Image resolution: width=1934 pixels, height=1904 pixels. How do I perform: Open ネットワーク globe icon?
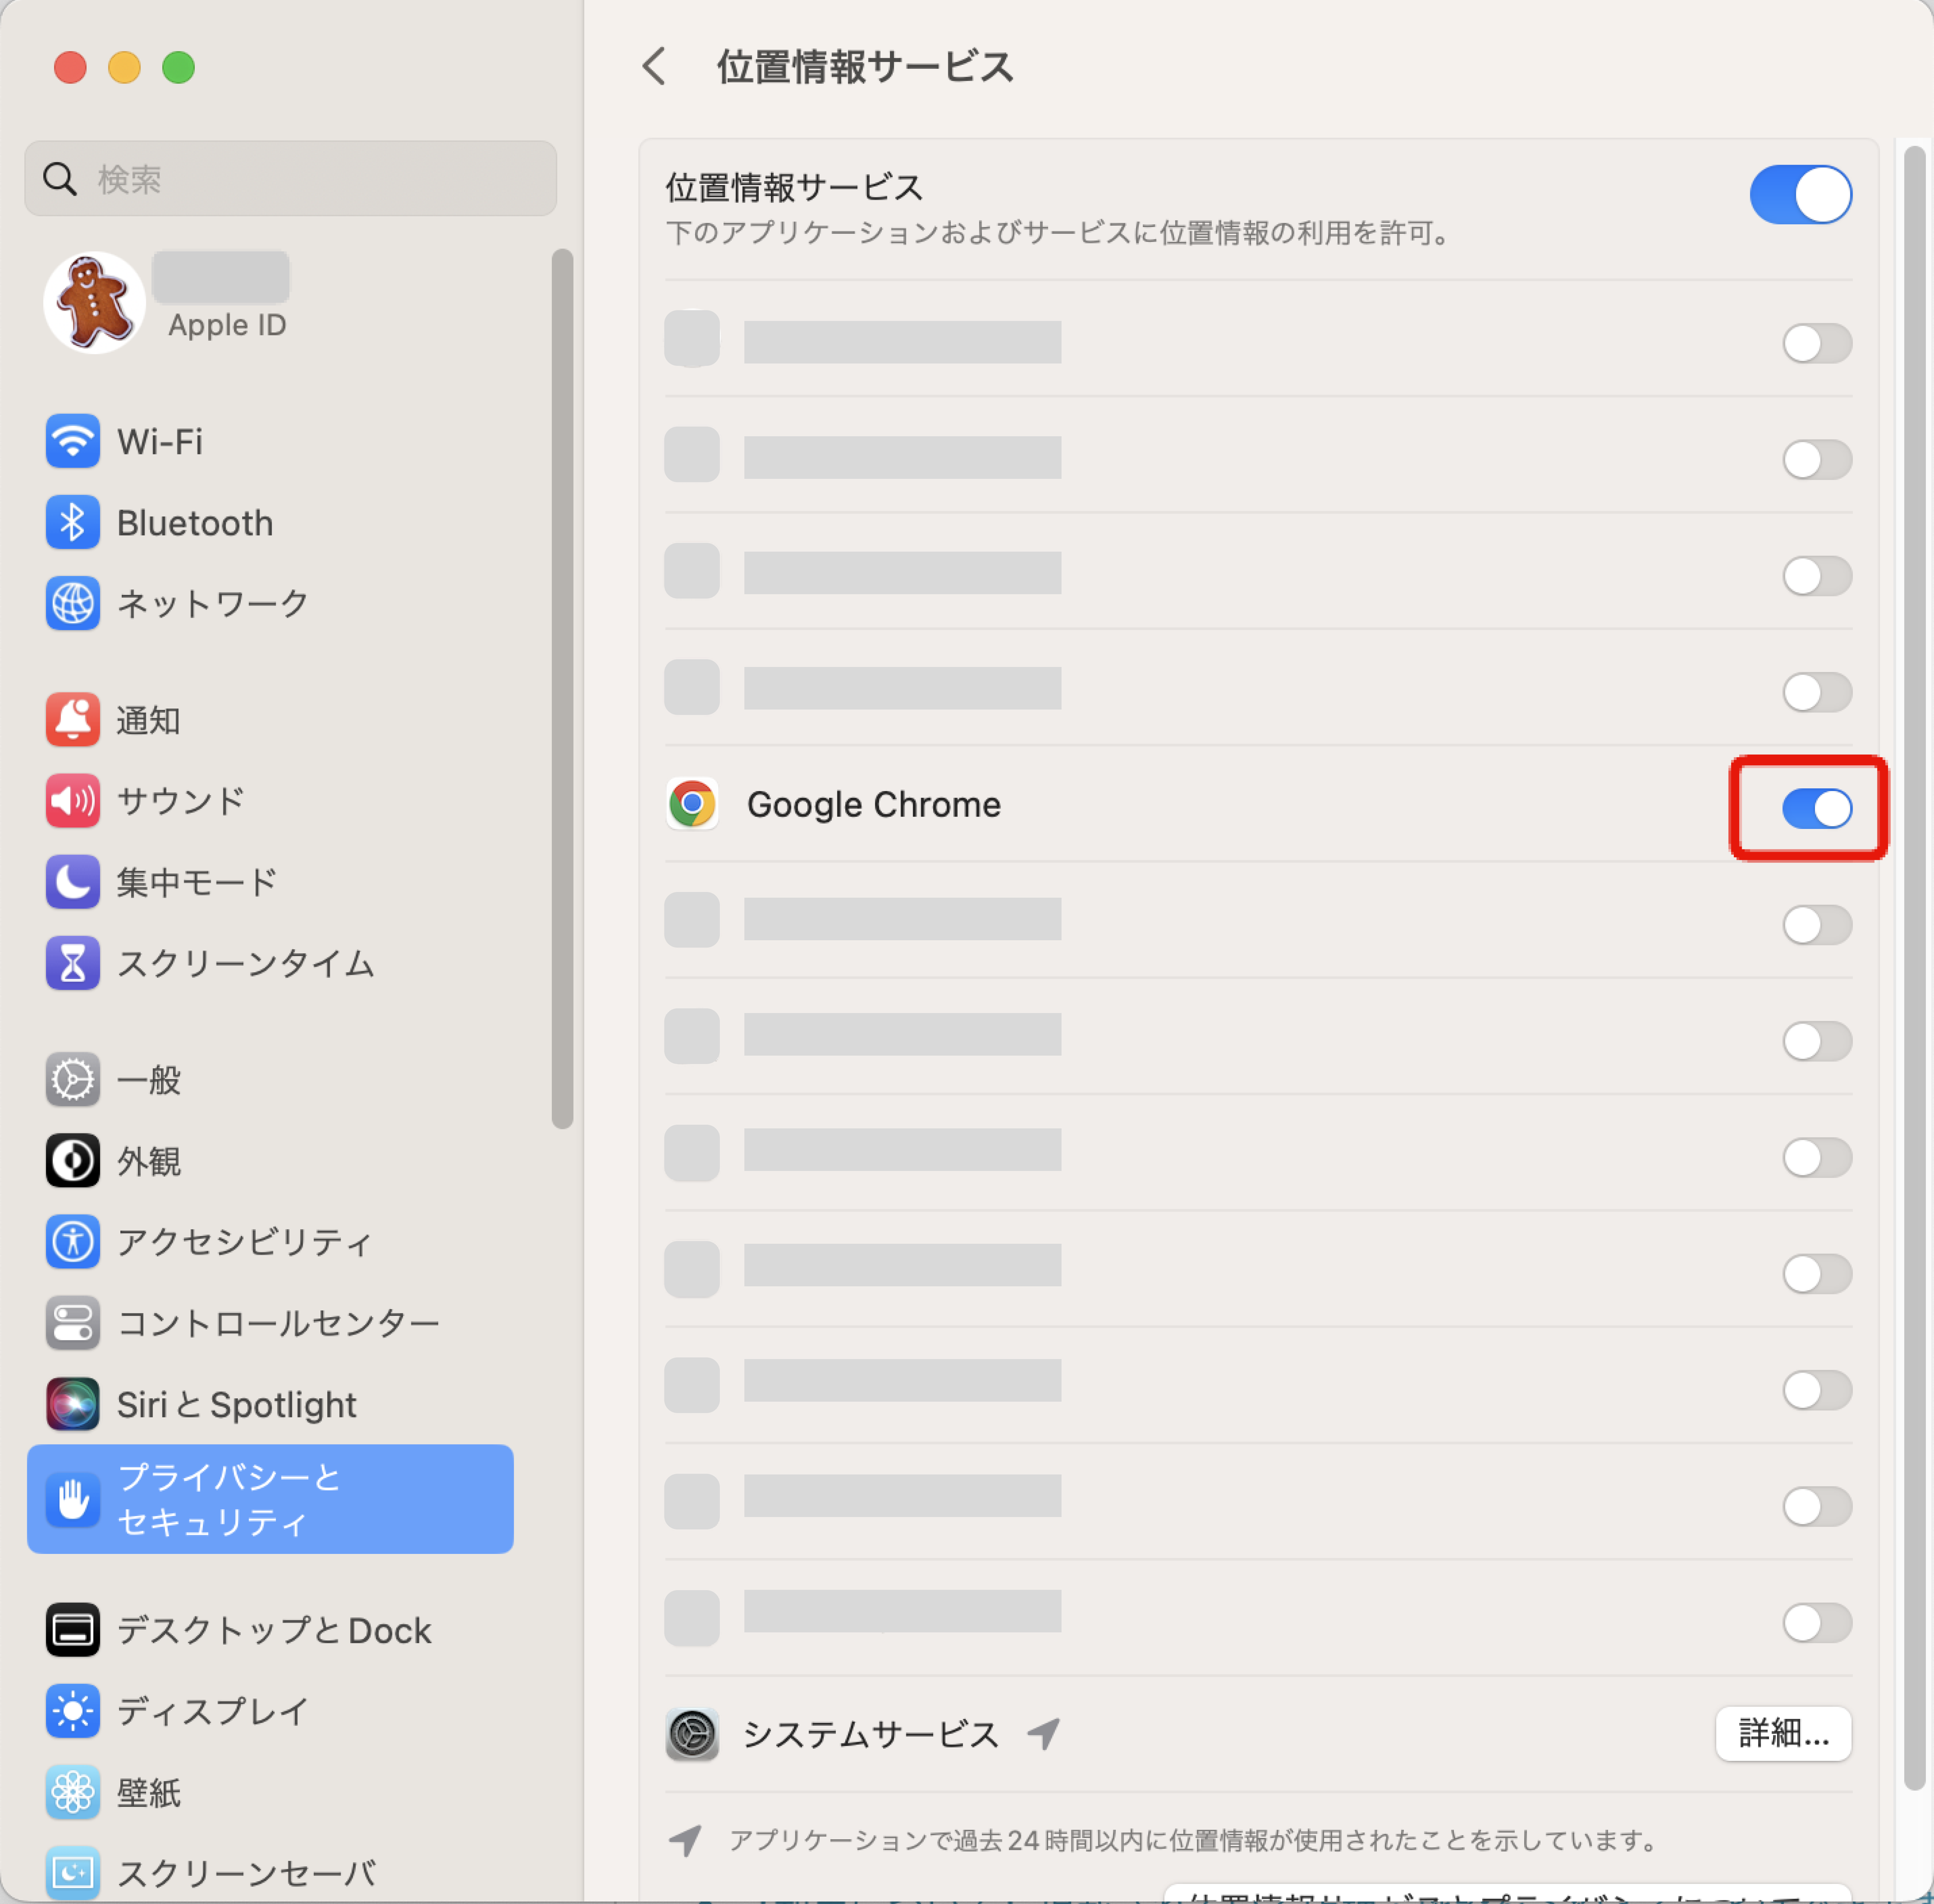tap(72, 603)
